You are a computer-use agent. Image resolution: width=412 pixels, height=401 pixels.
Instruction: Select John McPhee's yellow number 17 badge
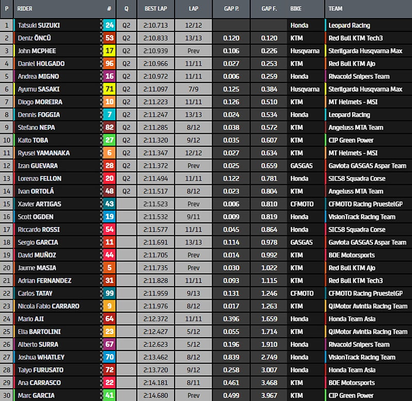tap(109, 51)
